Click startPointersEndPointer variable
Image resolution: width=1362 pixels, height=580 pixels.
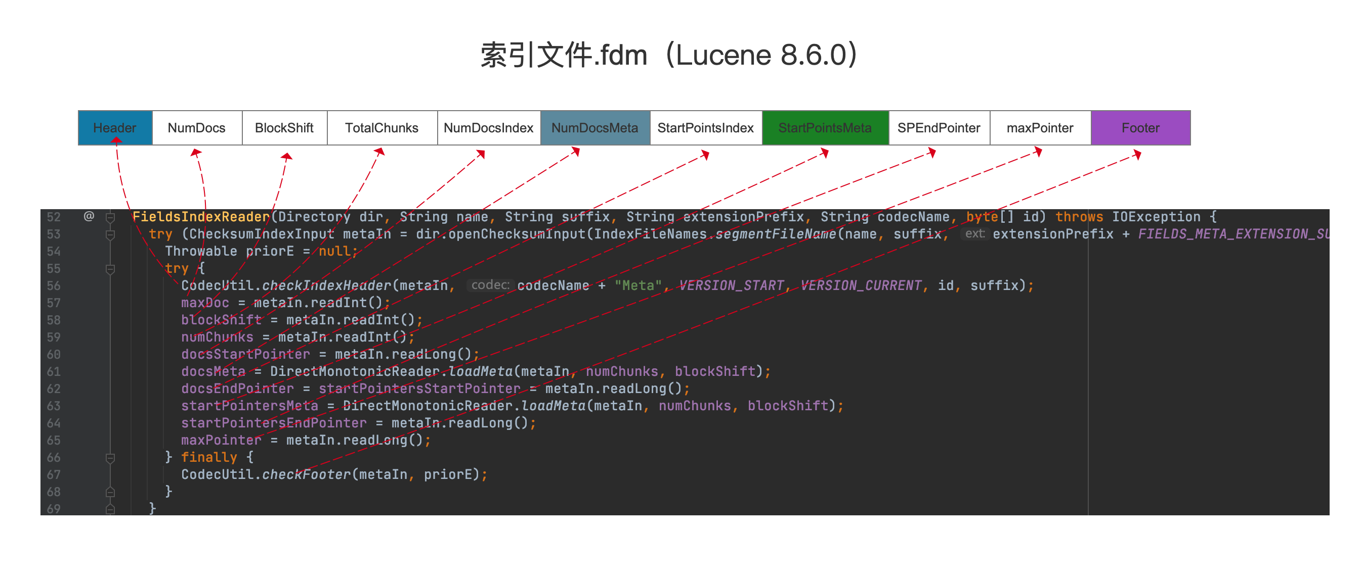point(274,423)
